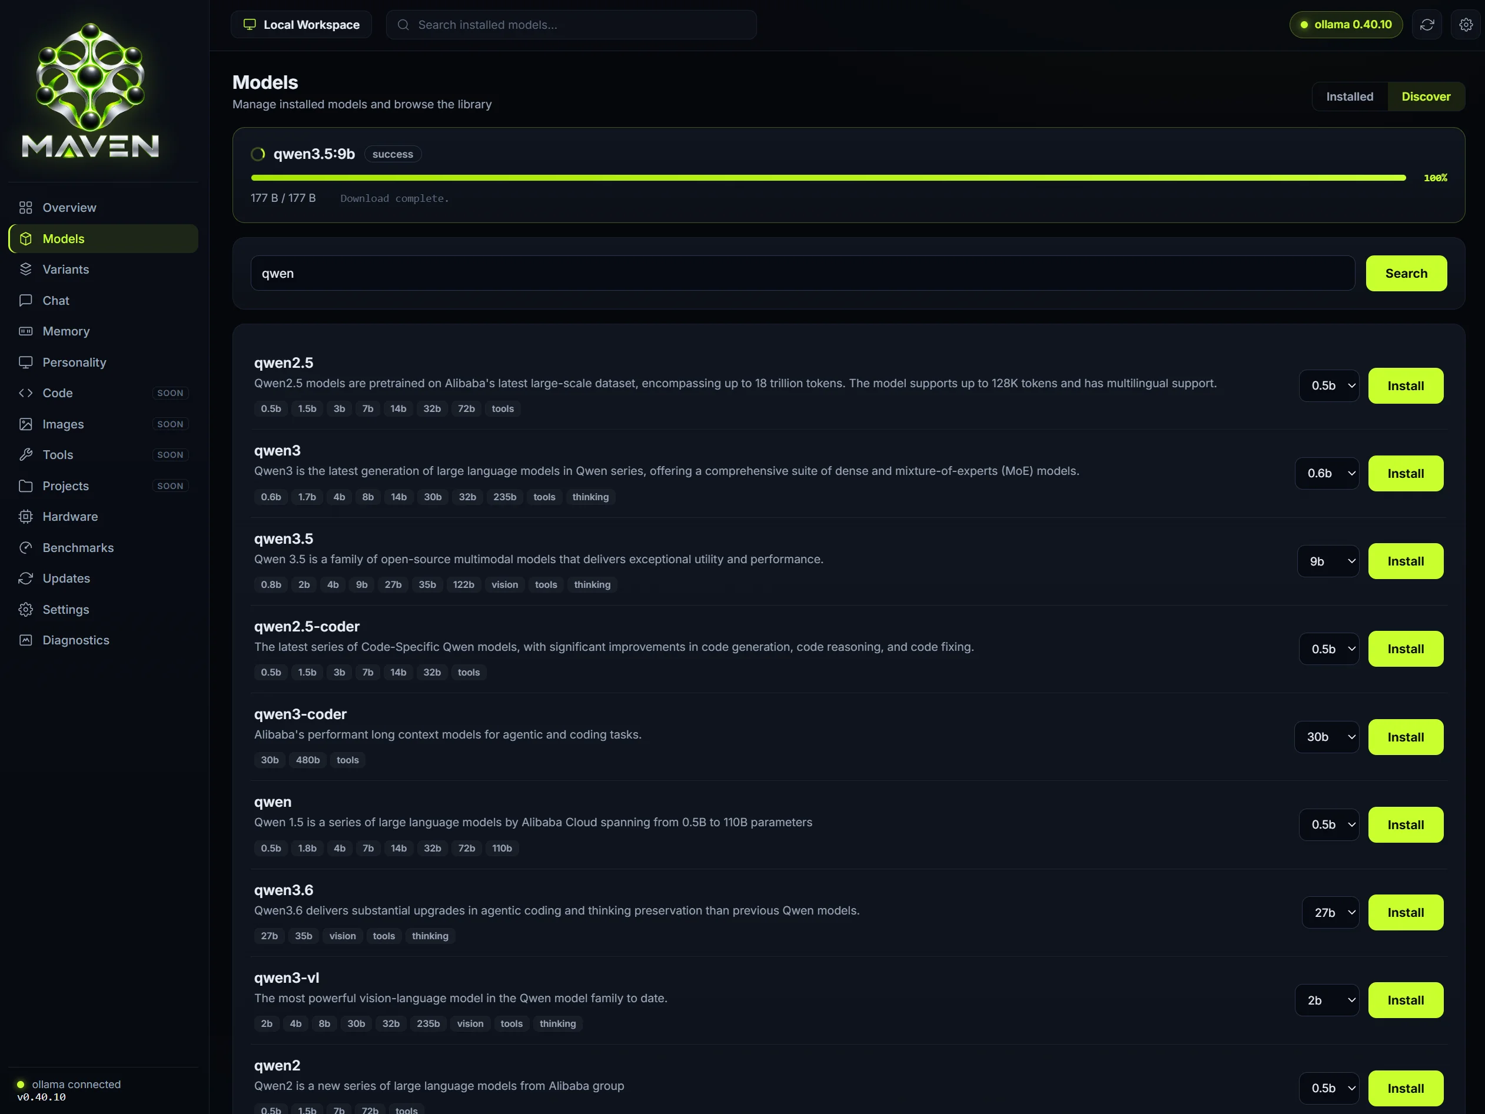1485x1114 pixels.
Task: Click the 235b tag under qwen3
Action: coord(504,497)
